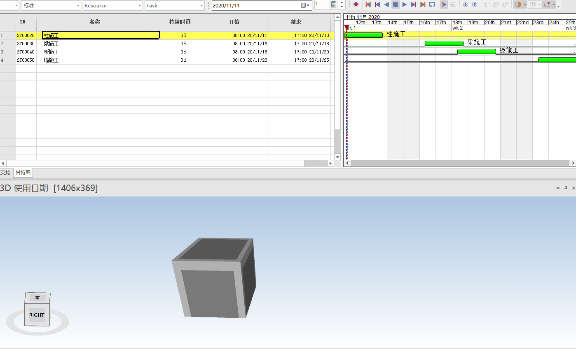Viewport: 576px width, 349px height.
Task: Close the 3D 使用日期 panel
Action: pyautogui.click(x=574, y=188)
